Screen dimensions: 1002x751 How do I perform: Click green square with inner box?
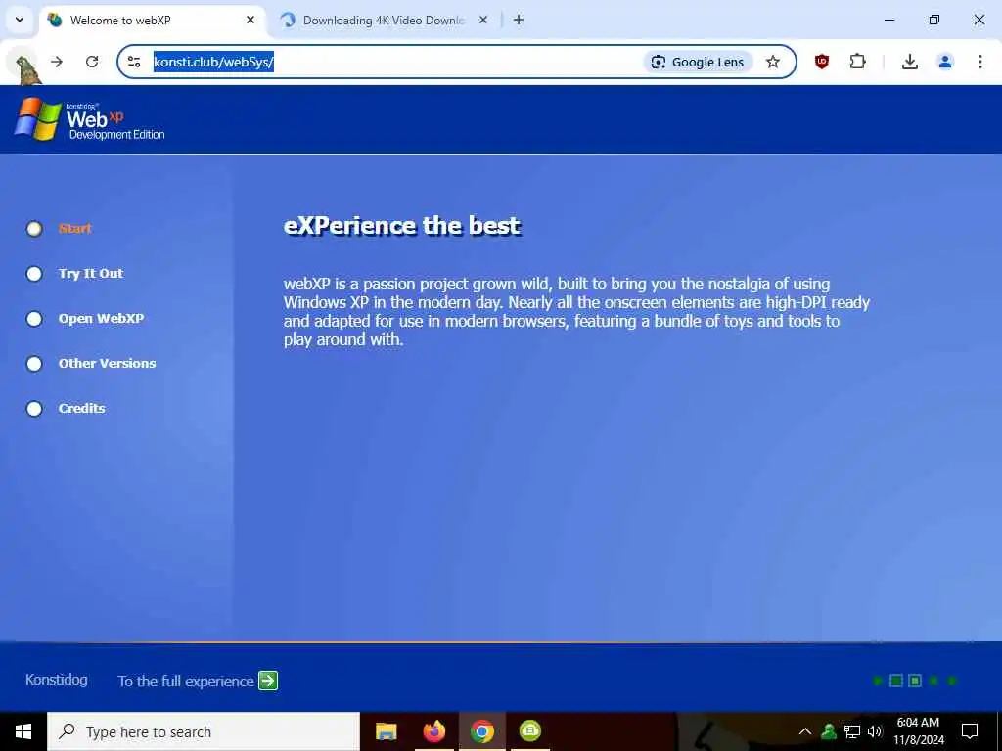point(915,681)
